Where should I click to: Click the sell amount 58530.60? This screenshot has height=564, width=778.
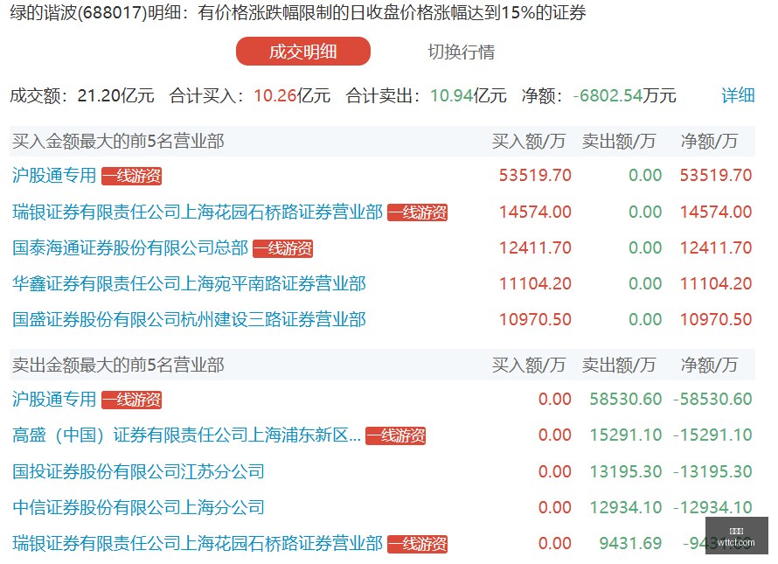[x=626, y=399]
